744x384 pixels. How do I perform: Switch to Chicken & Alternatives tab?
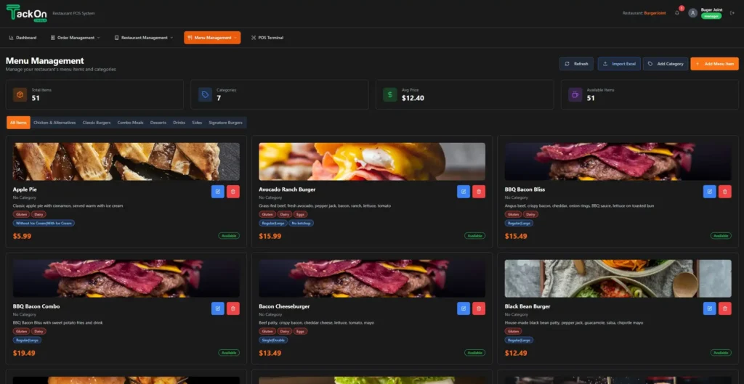coord(54,123)
